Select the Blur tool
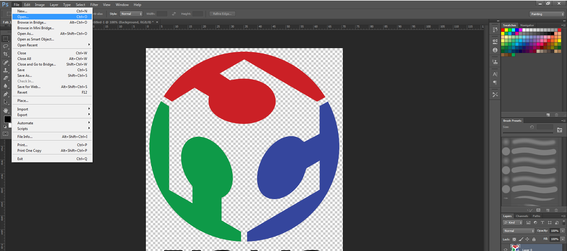 pyautogui.click(x=6, y=86)
